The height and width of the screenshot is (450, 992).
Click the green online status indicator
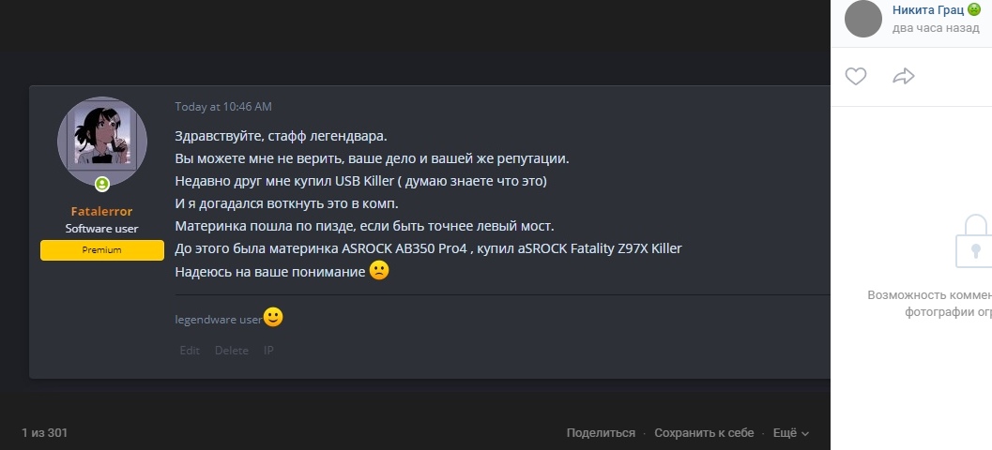pos(101,185)
